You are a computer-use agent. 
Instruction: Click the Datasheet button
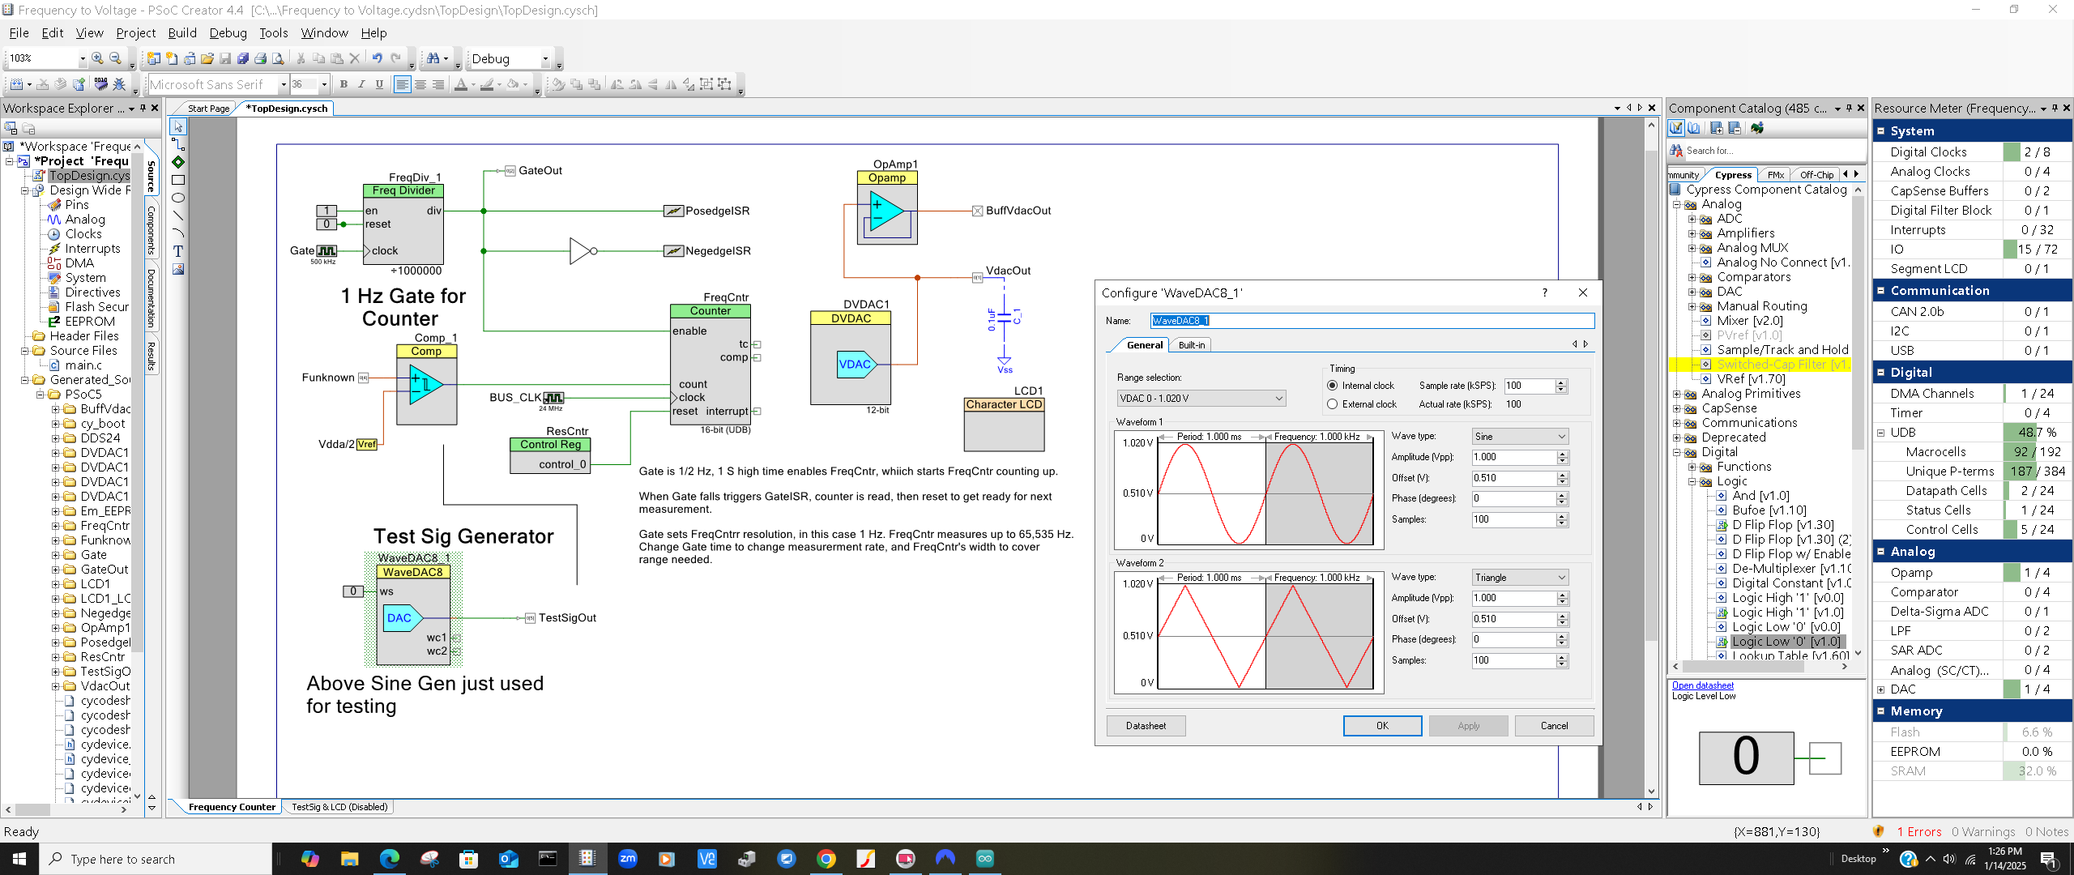point(1146,726)
